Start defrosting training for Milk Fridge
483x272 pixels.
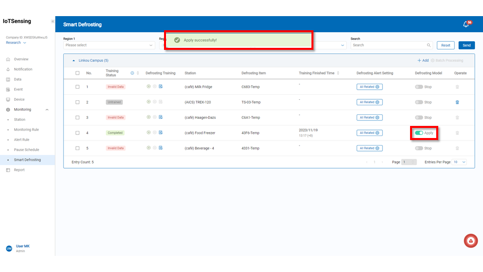pos(149,87)
